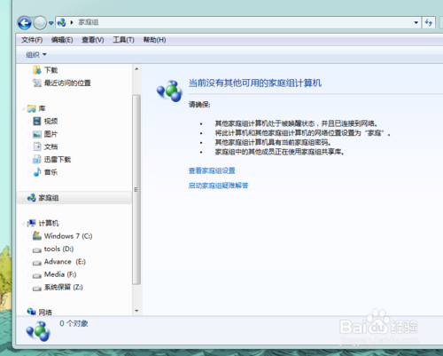Click the 查看家庭组设置 link

coord(212,170)
